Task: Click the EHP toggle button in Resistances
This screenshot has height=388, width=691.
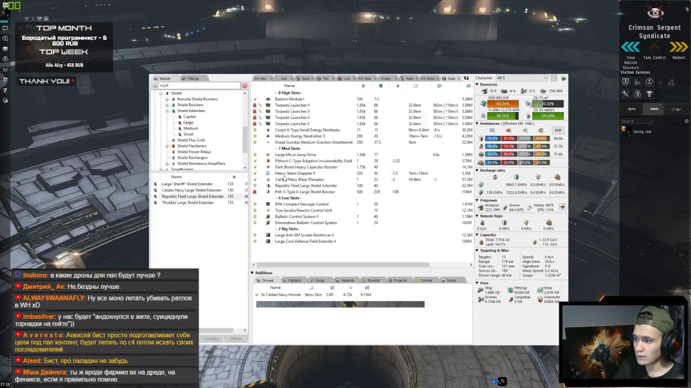Action: coord(558,130)
